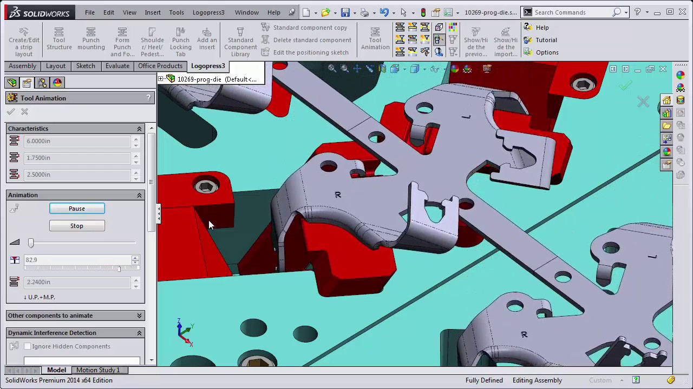Expand the 10269-prog-die tree node
The image size is (693, 389).
[x=161, y=79]
